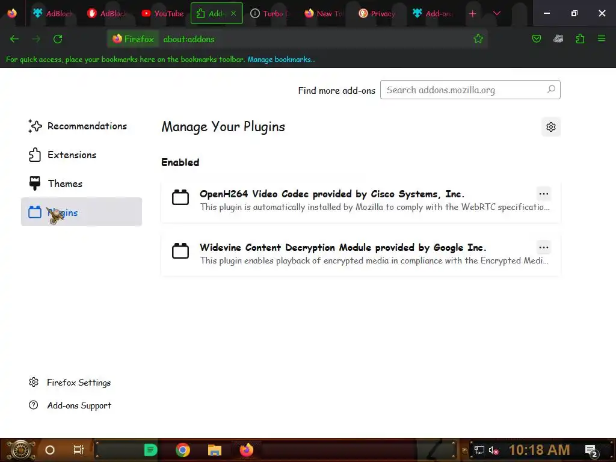Open Widevine Content Decryption Module details
This screenshot has width=616, height=462.
point(343,247)
